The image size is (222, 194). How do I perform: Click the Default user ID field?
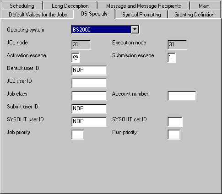click(x=89, y=70)
